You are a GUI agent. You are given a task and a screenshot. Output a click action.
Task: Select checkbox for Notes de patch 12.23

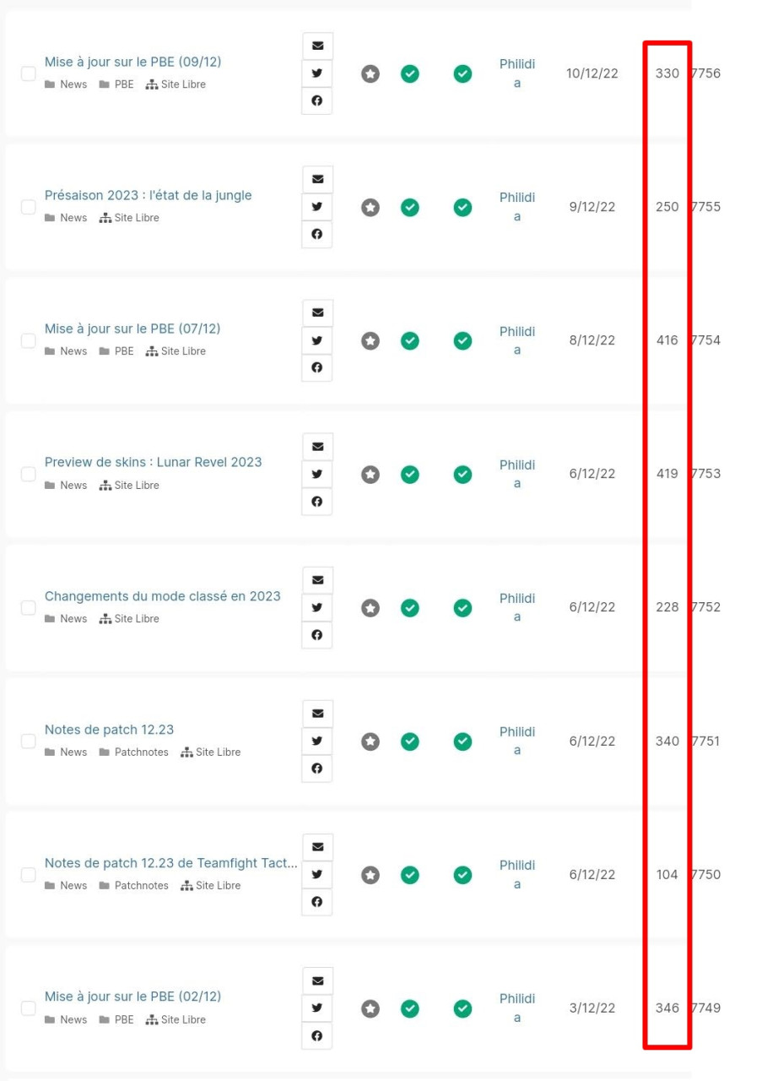pyautogui.click(x=29, y=741)
